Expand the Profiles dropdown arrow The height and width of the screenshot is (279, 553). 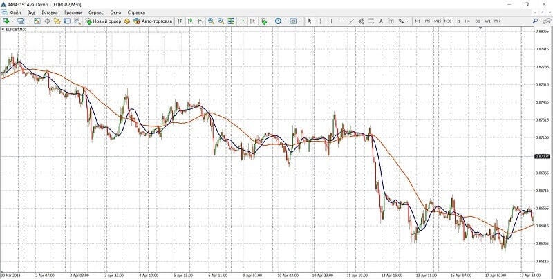click(x=28, y=21)
